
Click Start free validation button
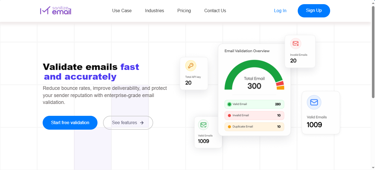point(70,123)
